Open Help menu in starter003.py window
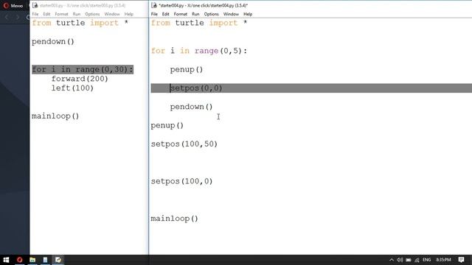This screenshot has width=472, height=265. 129,14
